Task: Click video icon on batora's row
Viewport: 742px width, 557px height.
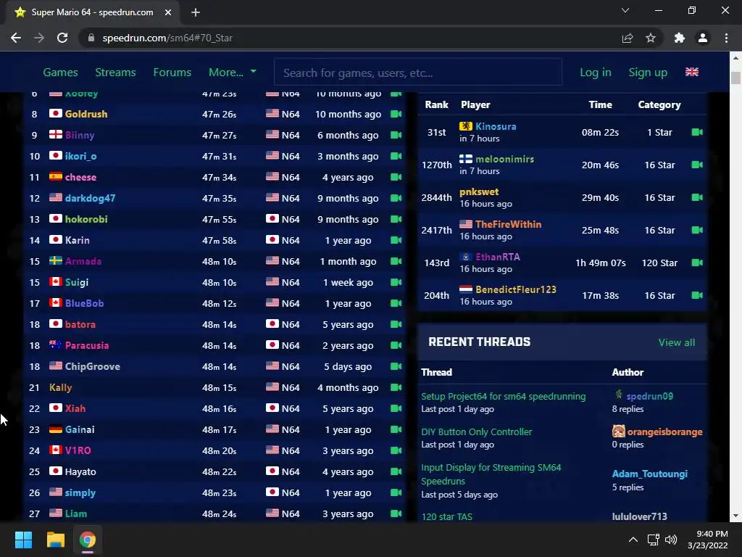Action: (396, 324)
